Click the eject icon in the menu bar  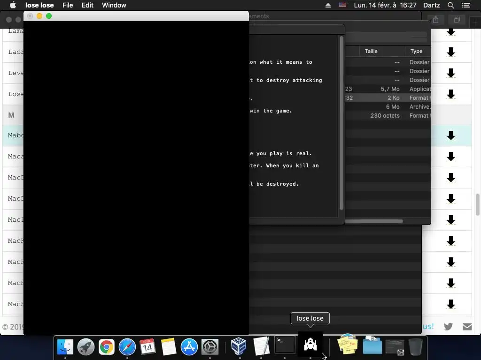(x=328, y=5)
